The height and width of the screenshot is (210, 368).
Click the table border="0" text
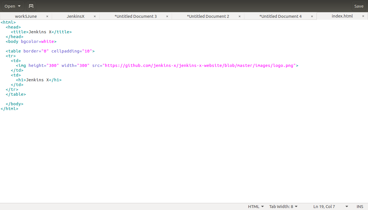pyautogui.click(x=29, y=51)
